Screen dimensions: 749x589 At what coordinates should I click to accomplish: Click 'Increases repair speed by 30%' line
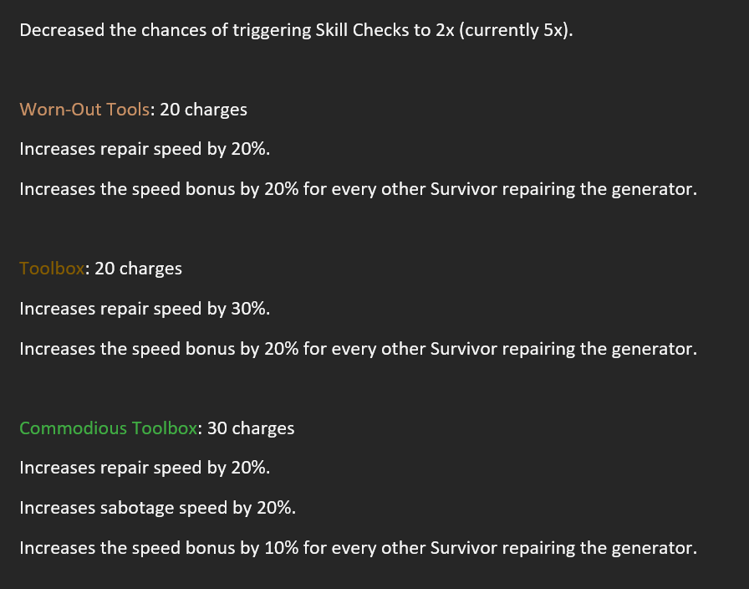click(145, 309)
